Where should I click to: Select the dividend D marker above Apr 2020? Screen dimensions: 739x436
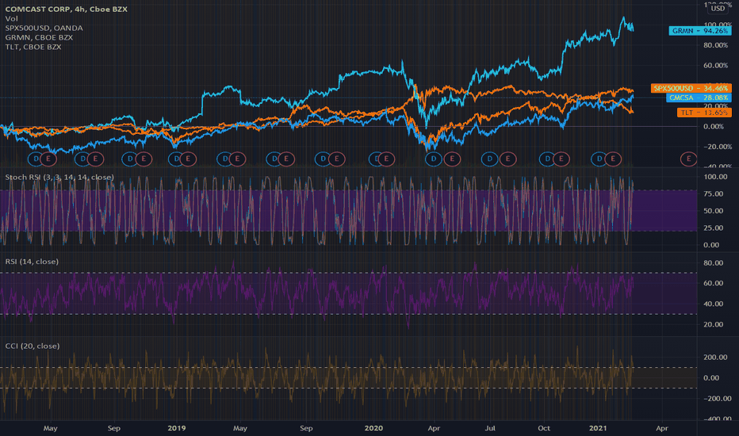point(434,159)
